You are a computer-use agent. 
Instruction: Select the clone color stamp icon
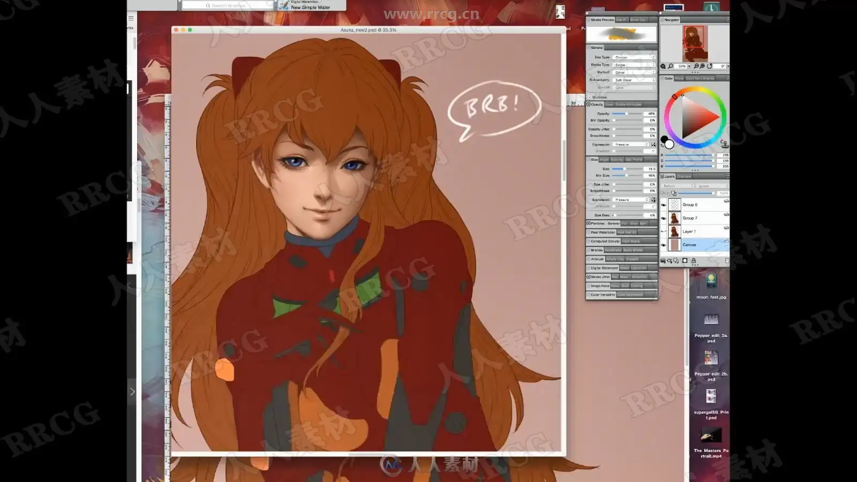coord(724,144)
